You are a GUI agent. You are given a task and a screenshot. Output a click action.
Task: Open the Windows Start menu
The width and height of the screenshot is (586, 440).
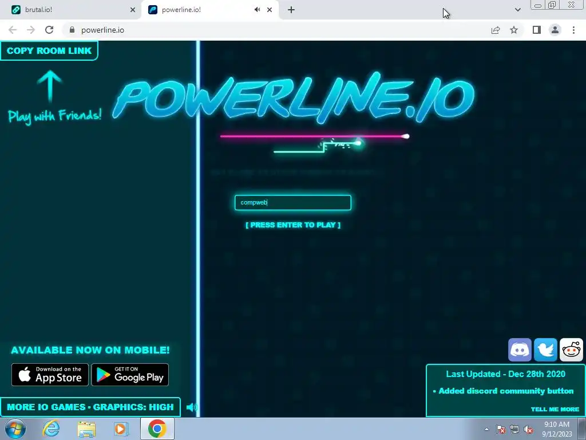15,429
